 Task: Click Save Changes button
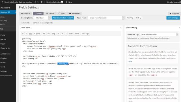click(173, 18)
